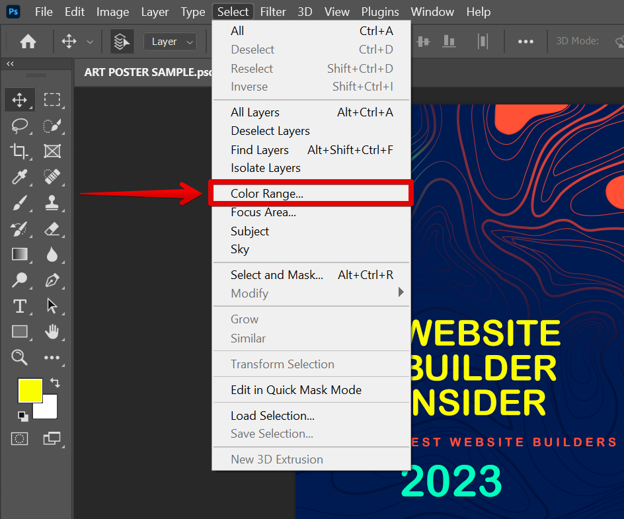Select the Rectangular Marquee tool
This screenshot has height=519, width=624.
click(52, 100)
